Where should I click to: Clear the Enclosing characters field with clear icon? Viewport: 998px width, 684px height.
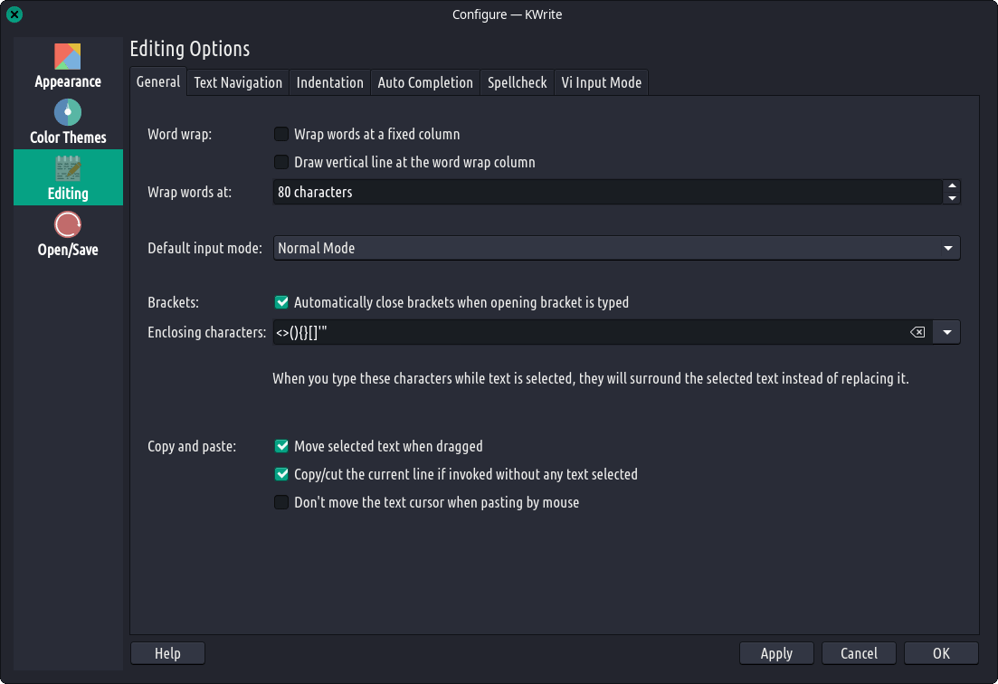(x=917, y=332)
